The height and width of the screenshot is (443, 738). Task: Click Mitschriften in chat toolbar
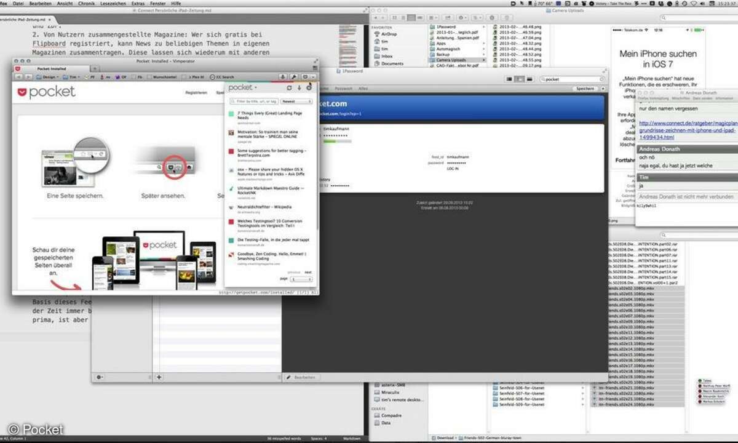pos(681,98)
